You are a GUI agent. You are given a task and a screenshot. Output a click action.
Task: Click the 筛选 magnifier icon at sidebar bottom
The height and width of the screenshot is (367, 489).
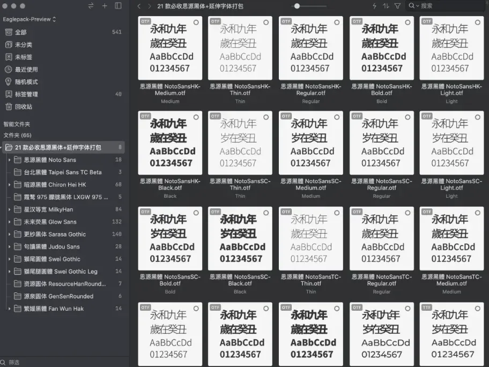point(3,362)
